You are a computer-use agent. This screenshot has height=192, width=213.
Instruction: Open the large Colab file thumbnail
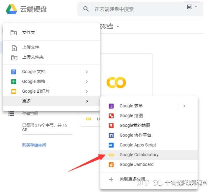116,82
